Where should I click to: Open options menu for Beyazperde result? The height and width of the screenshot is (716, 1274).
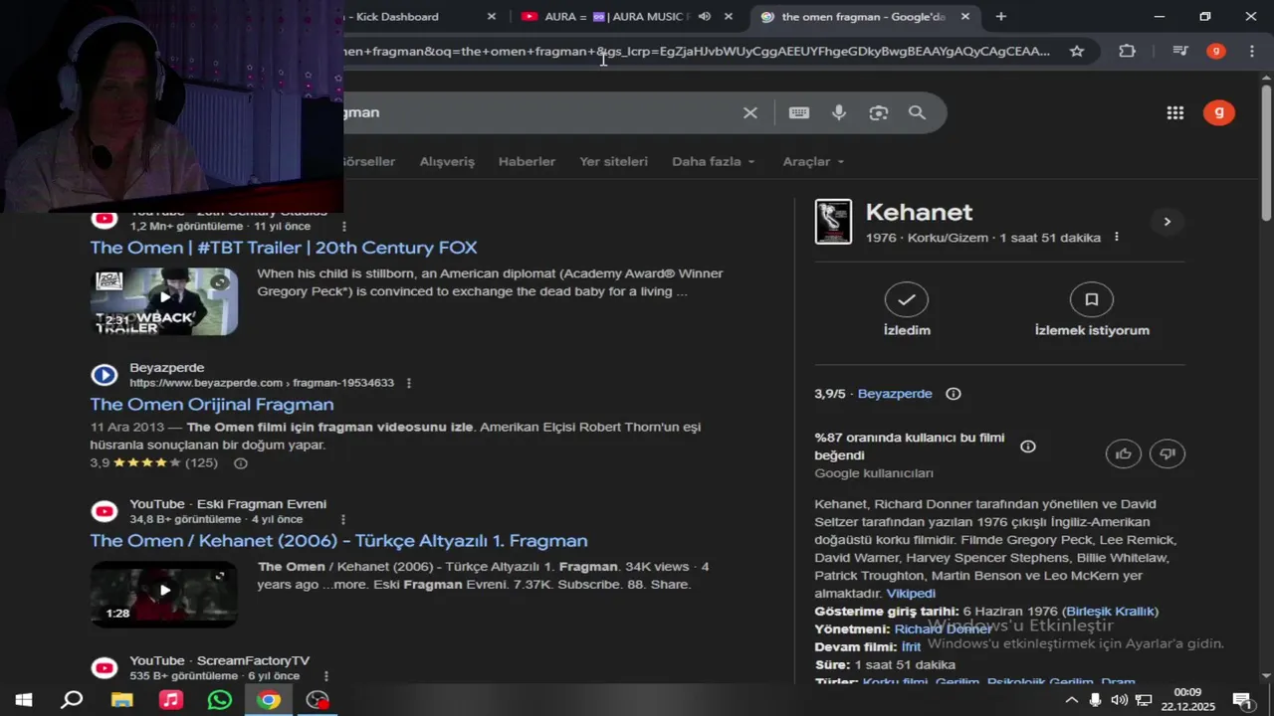409,383
